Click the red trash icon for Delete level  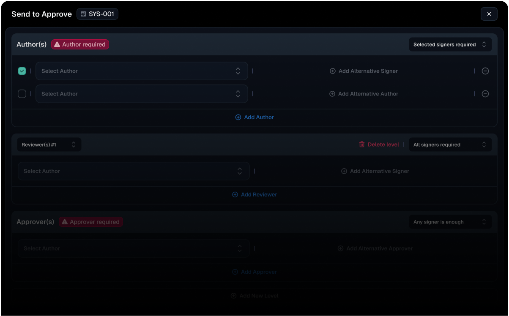(x=362, y=144)
